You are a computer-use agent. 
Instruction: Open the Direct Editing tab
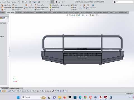[x=69, y=12]
